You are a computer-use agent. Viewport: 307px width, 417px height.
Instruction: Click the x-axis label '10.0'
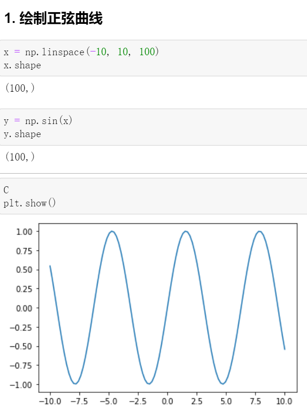(x=285, y=401)
